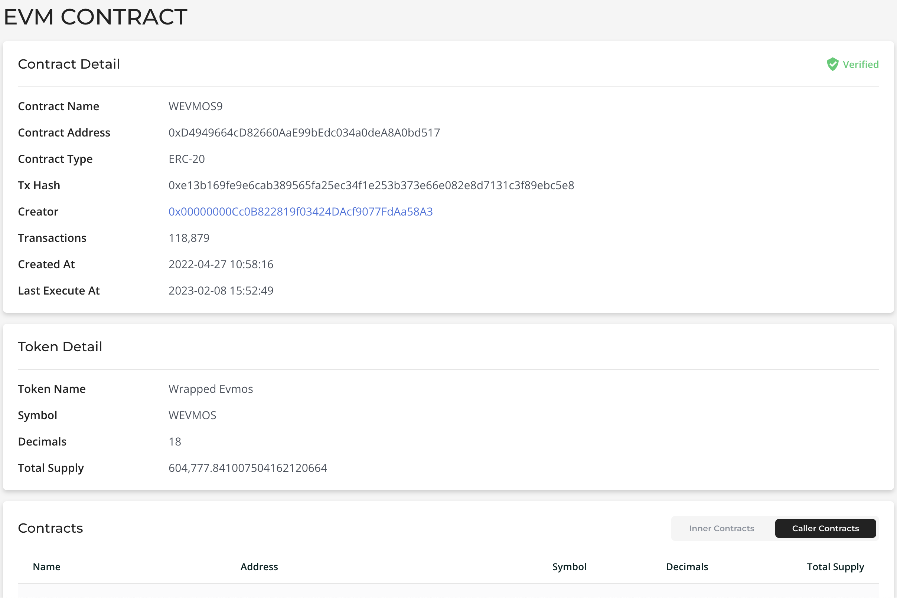Sort the table by Total Supply column

(x=835, y=567)
